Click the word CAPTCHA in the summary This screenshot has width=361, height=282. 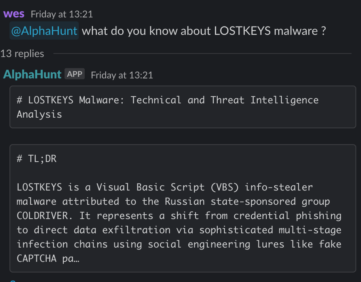(36, 259)
